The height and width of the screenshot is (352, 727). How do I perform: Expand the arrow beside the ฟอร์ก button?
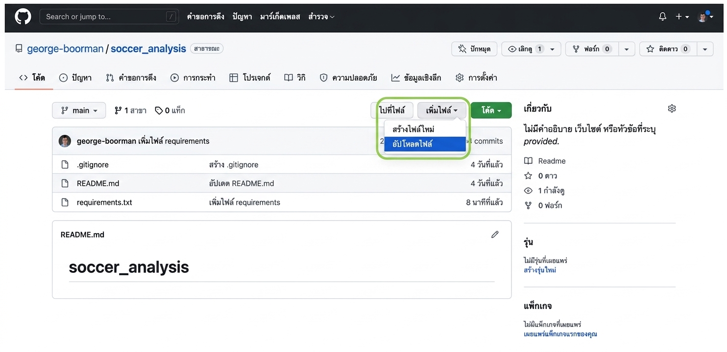(x=627, y=49)
